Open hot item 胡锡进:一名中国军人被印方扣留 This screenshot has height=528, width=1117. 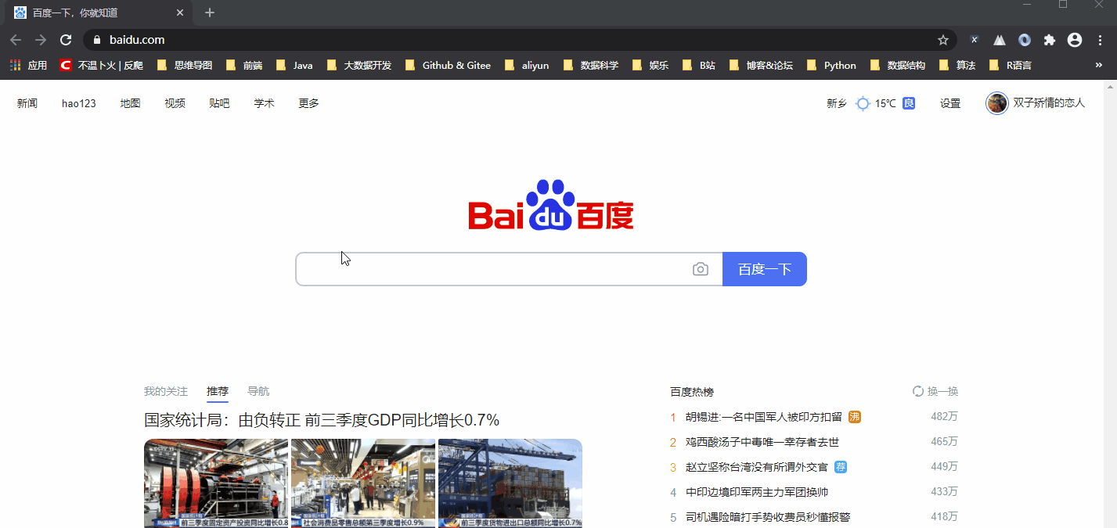coord(764,417)
